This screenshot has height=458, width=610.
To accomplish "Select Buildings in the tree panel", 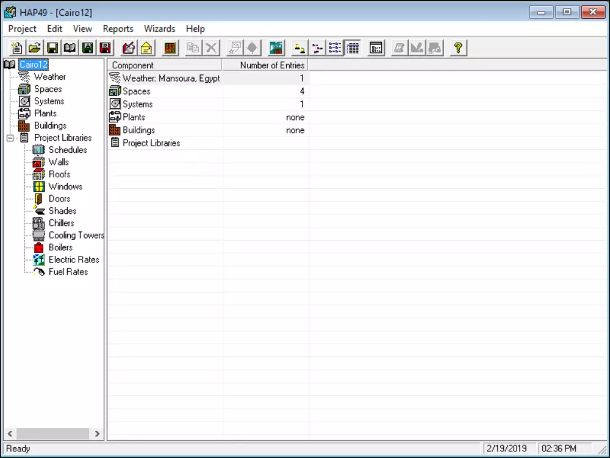I will pos(50,125).
